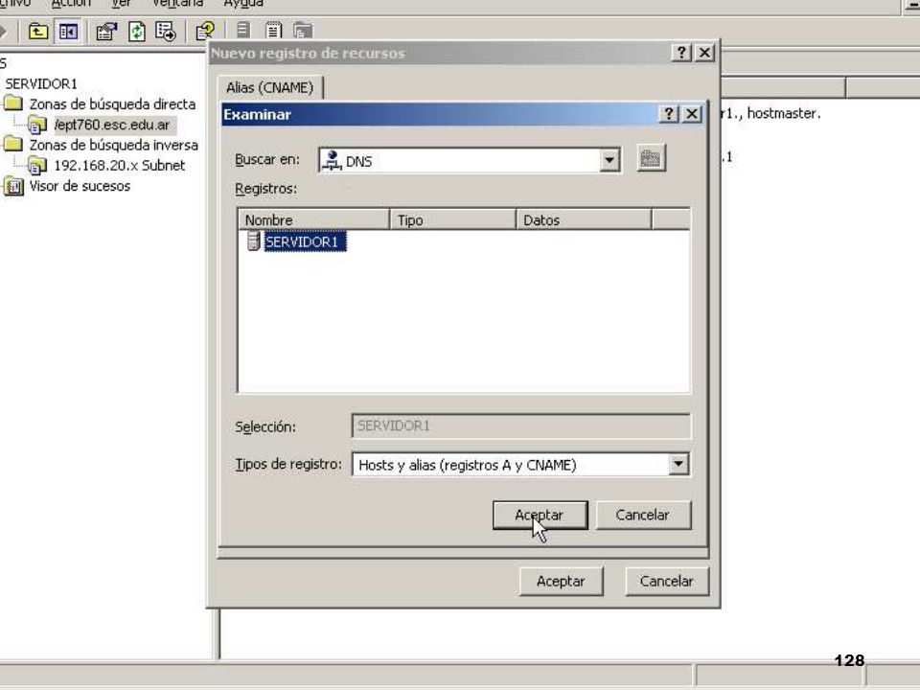Open the Buscar en dropdown arrow
Screen dimensions: 920x690
coord(609,160)
